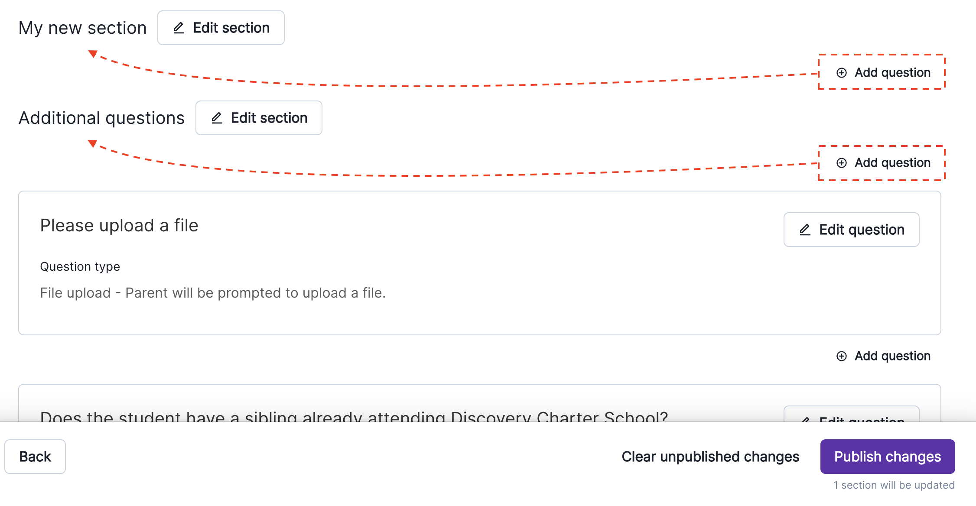Screen dimensions: 976x506
Task: Click the plus icon on the second Add question button
Action: coord(841,162)
